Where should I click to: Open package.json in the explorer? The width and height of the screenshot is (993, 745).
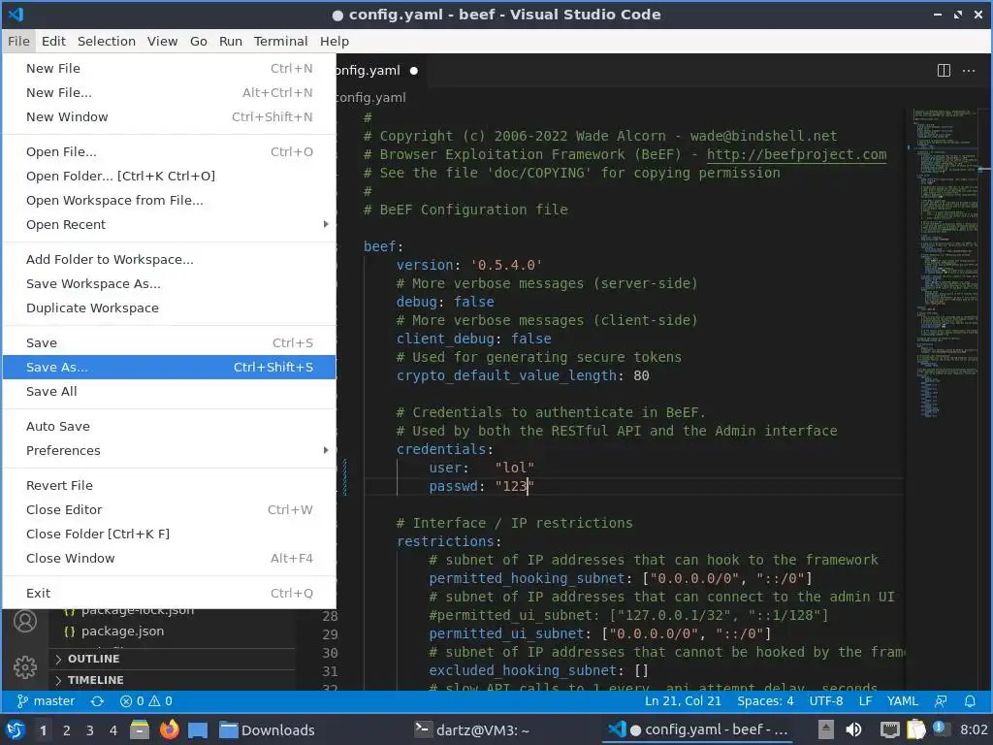point(122,631)
